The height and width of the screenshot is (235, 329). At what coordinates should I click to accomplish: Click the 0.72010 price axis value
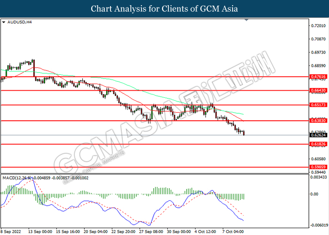pos(318,25)
